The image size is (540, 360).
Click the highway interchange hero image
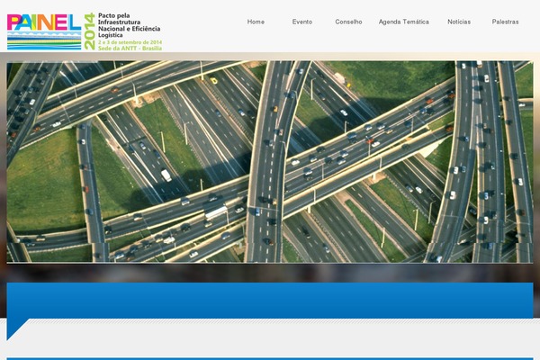pos(270,162)
